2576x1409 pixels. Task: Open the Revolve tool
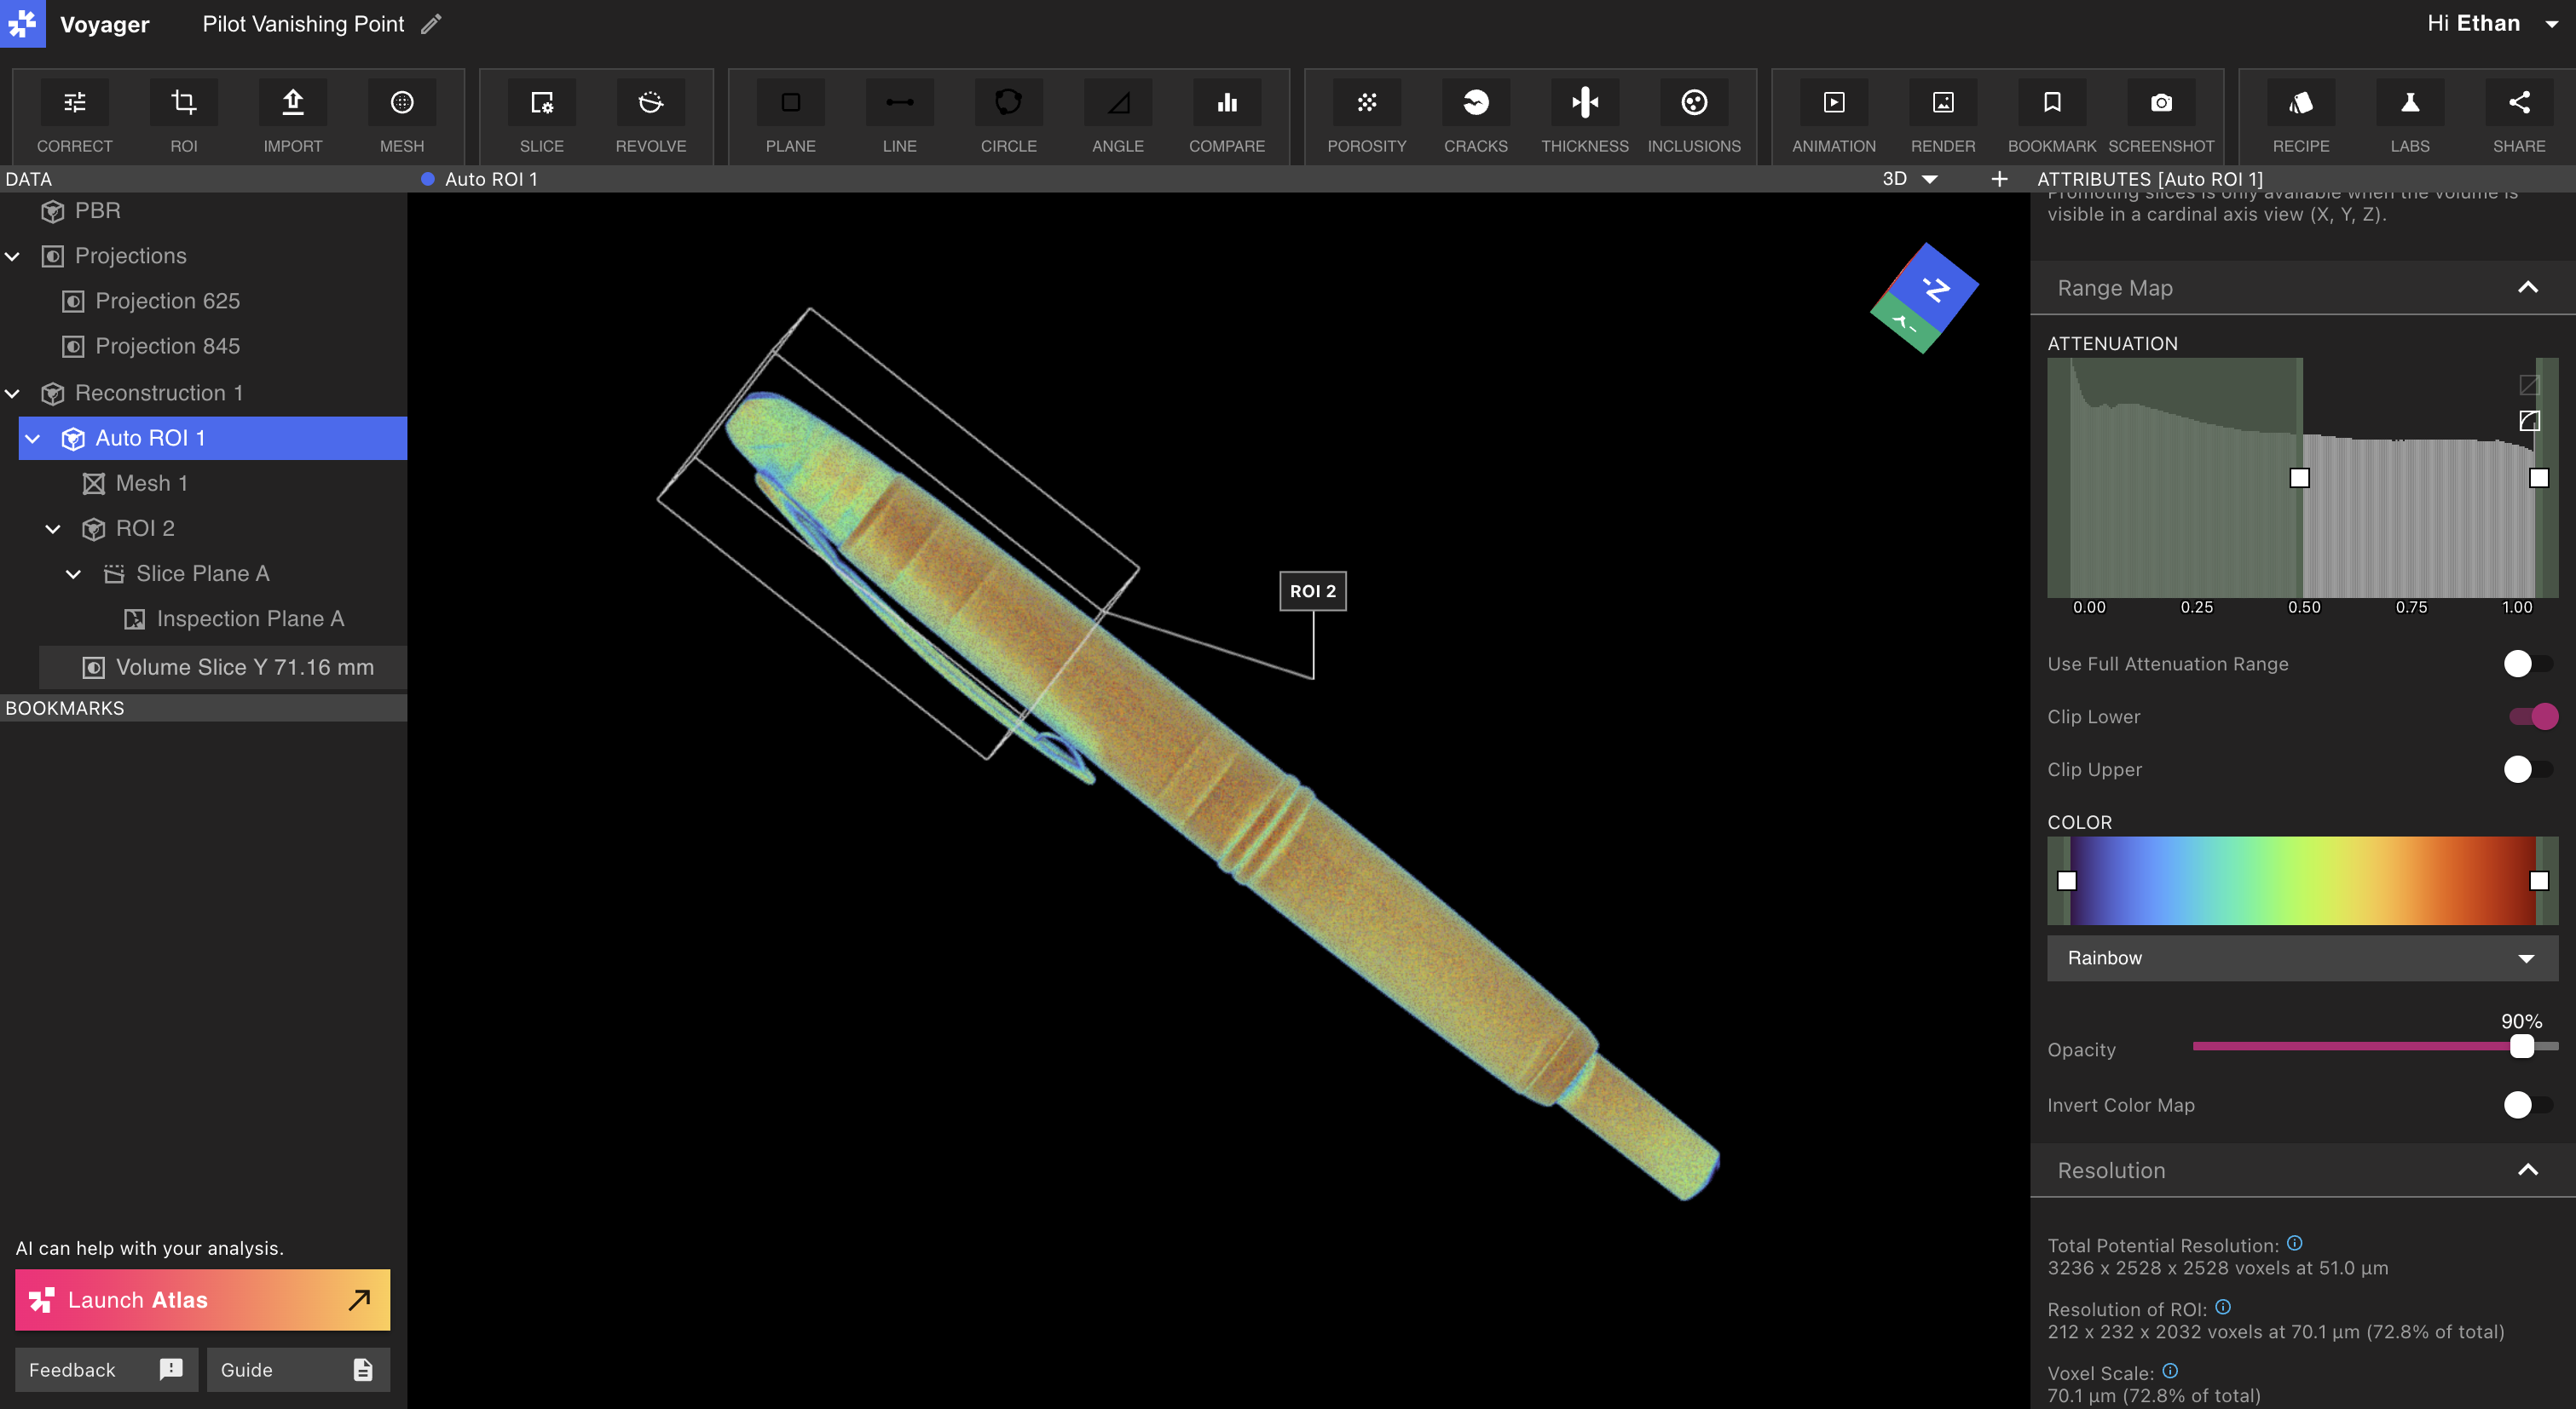(x=651, y=116)
